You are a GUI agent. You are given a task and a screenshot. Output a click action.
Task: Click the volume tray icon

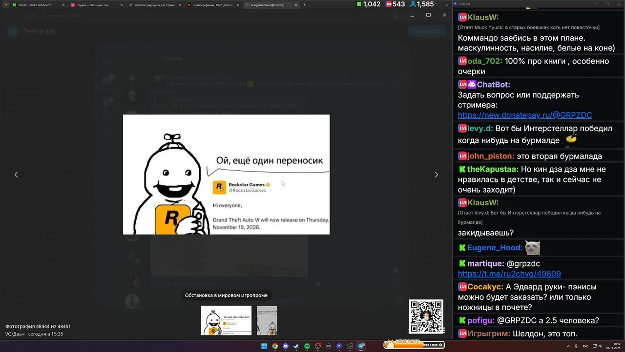click(600, 346)
